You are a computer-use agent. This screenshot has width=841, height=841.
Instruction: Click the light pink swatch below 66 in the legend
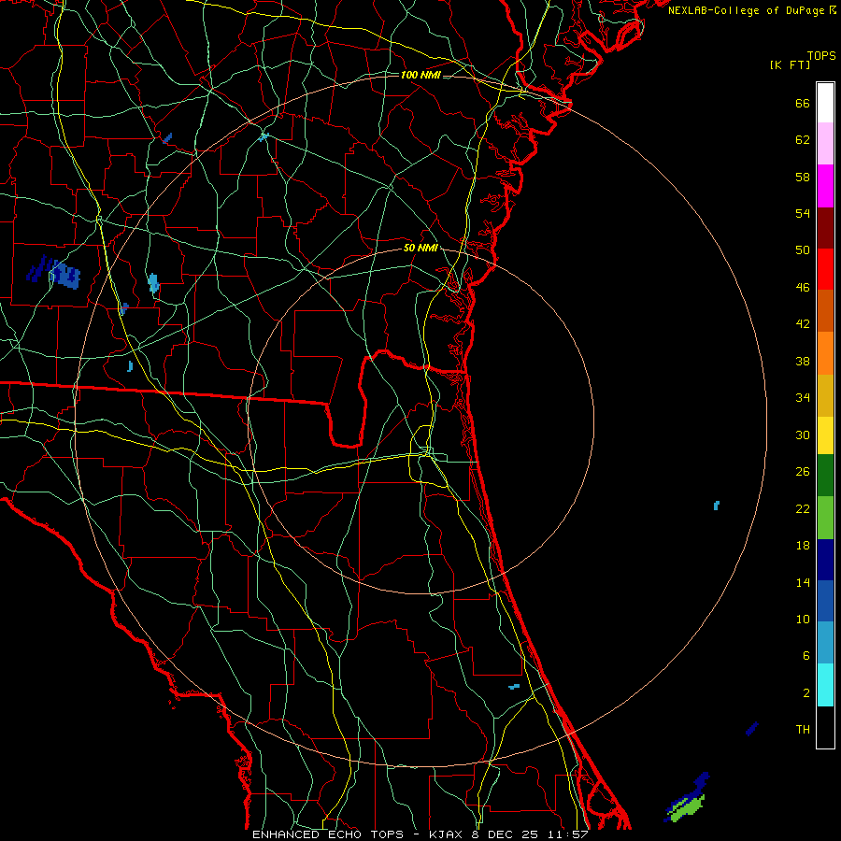[x=825, y=143]
